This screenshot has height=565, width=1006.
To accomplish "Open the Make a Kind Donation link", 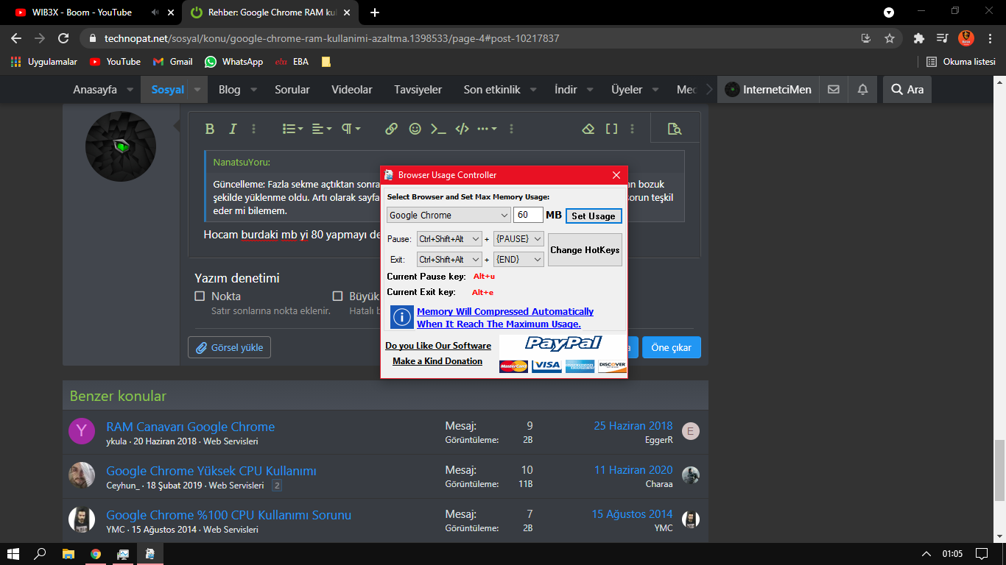I will click(437, 361).
